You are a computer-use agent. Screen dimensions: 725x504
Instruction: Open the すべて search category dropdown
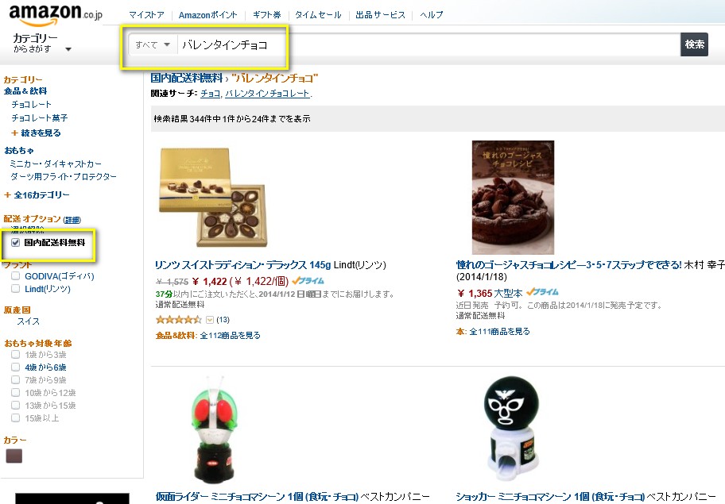(153, 44)
